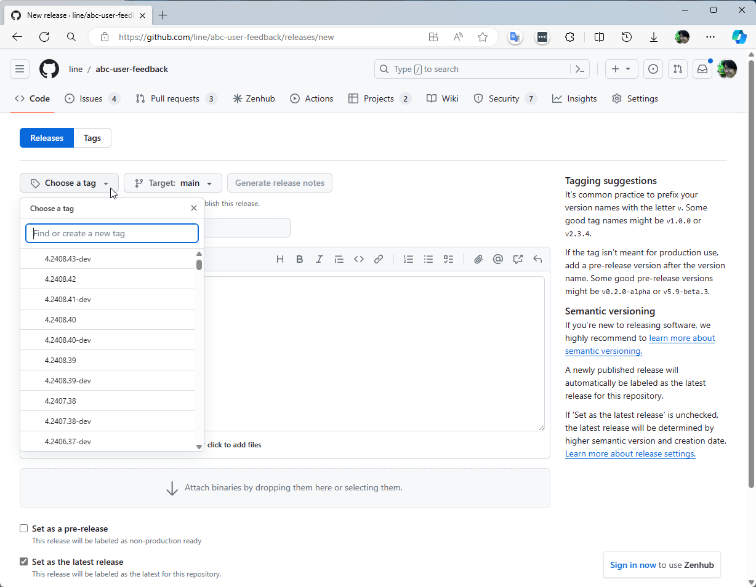Insert a cross-reference to an issue
This screenshot has width=756, height=587.
pyautogui.click(x=518, y=259)
